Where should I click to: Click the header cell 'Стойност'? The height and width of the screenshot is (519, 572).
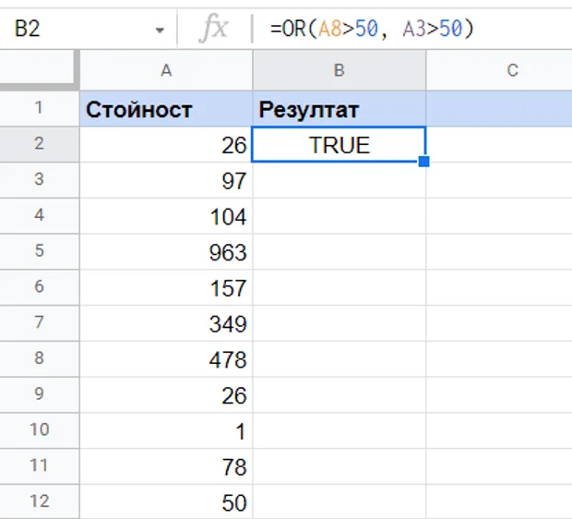(x=166, y=109)
